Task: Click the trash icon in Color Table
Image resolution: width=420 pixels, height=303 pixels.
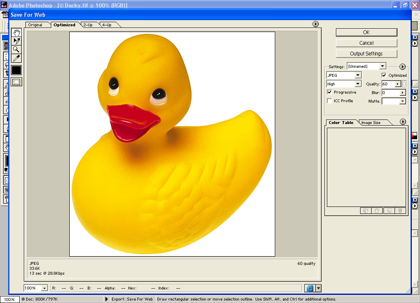Action: 400,211
